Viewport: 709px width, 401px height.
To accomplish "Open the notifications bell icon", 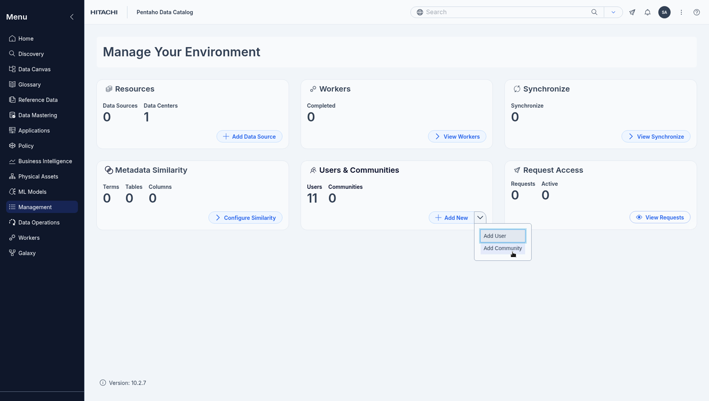I will coord(647,12).
